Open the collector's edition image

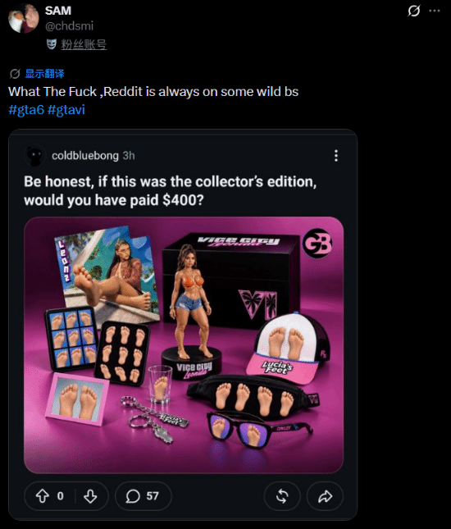[x=184, y=344]
